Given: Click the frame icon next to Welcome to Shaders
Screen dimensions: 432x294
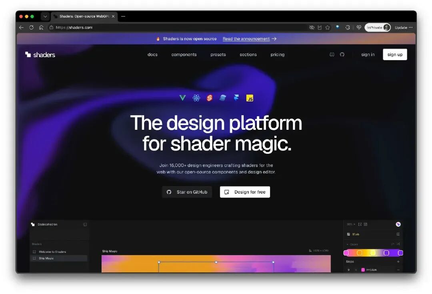Looking at the screenshot, I should pos(34,252).
